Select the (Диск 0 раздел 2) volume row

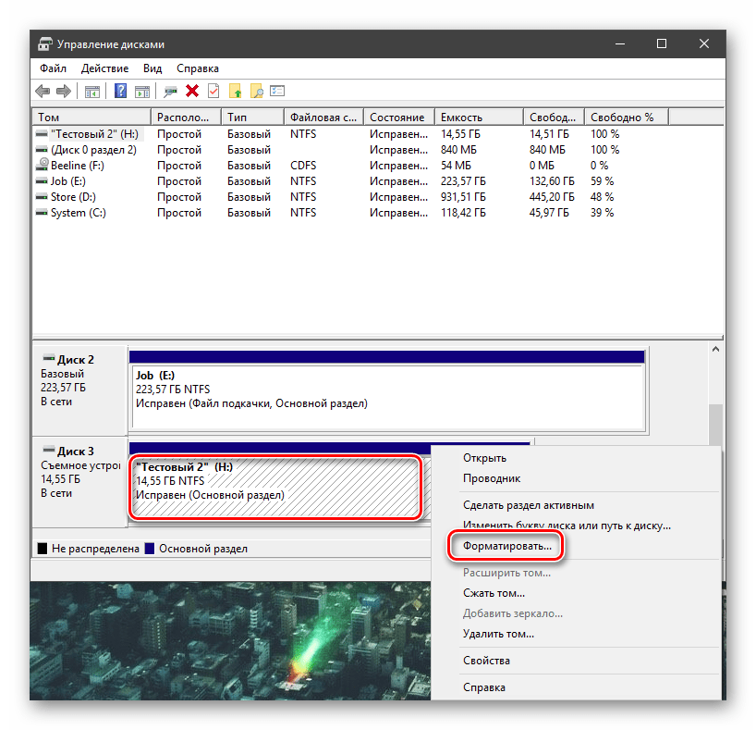[378, 150]
